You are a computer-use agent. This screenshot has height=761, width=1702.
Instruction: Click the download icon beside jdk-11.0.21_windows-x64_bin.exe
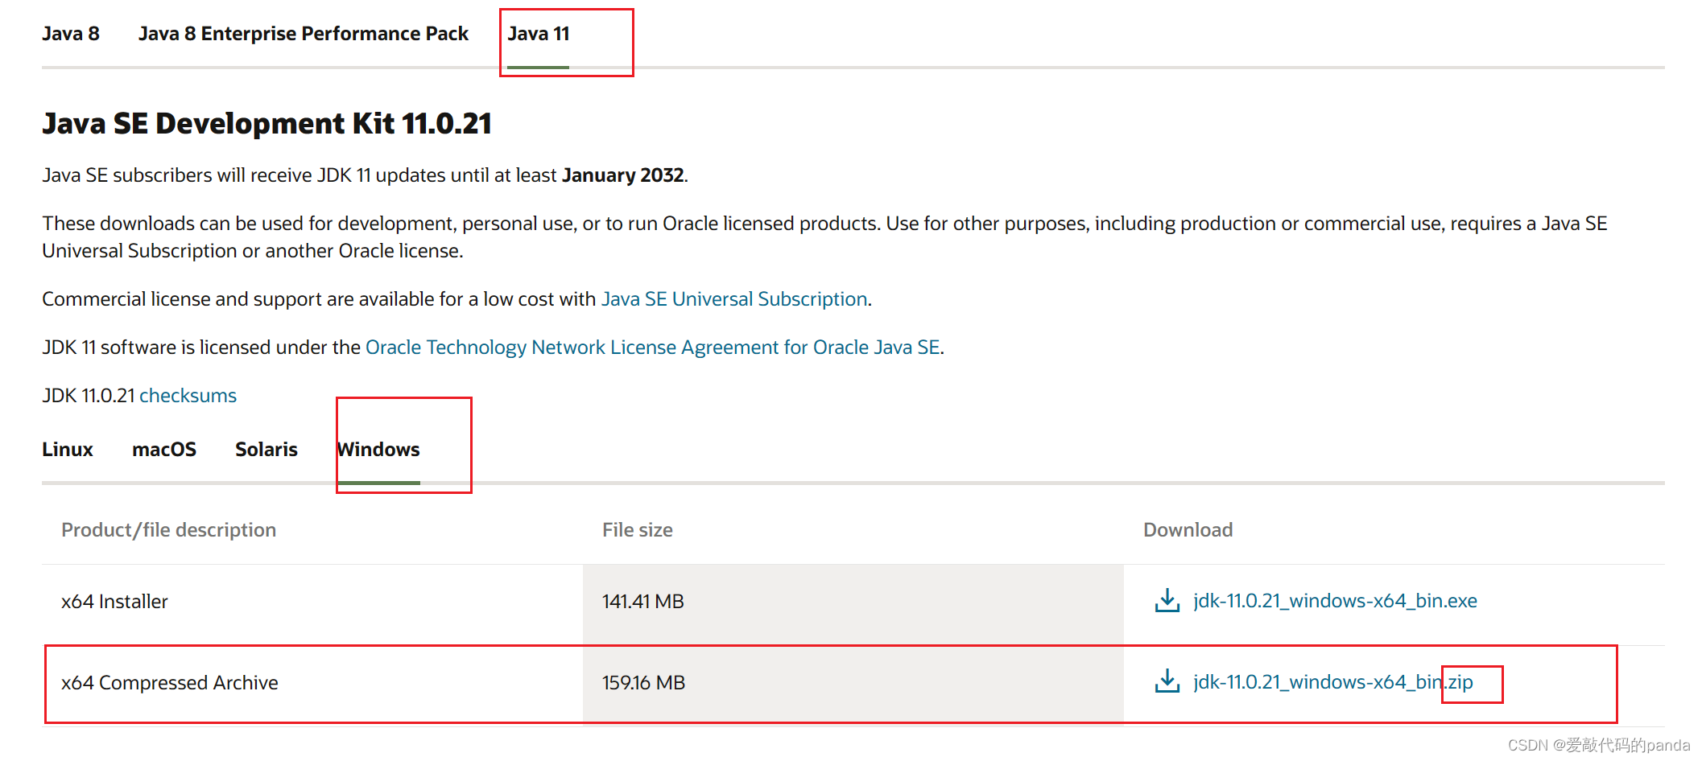(x=1167, y=600)
